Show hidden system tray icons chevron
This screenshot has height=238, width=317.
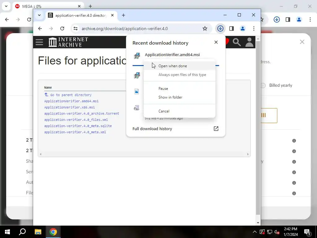255,232
